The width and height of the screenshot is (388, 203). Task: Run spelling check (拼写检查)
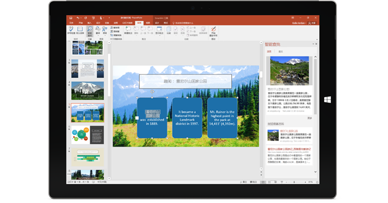tap(71, 30)
